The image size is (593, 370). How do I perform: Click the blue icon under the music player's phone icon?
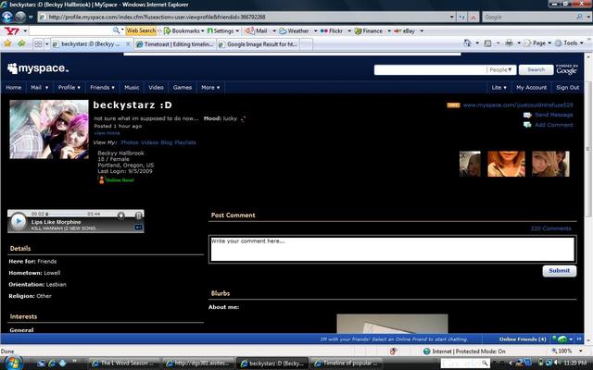click(138, 228)
